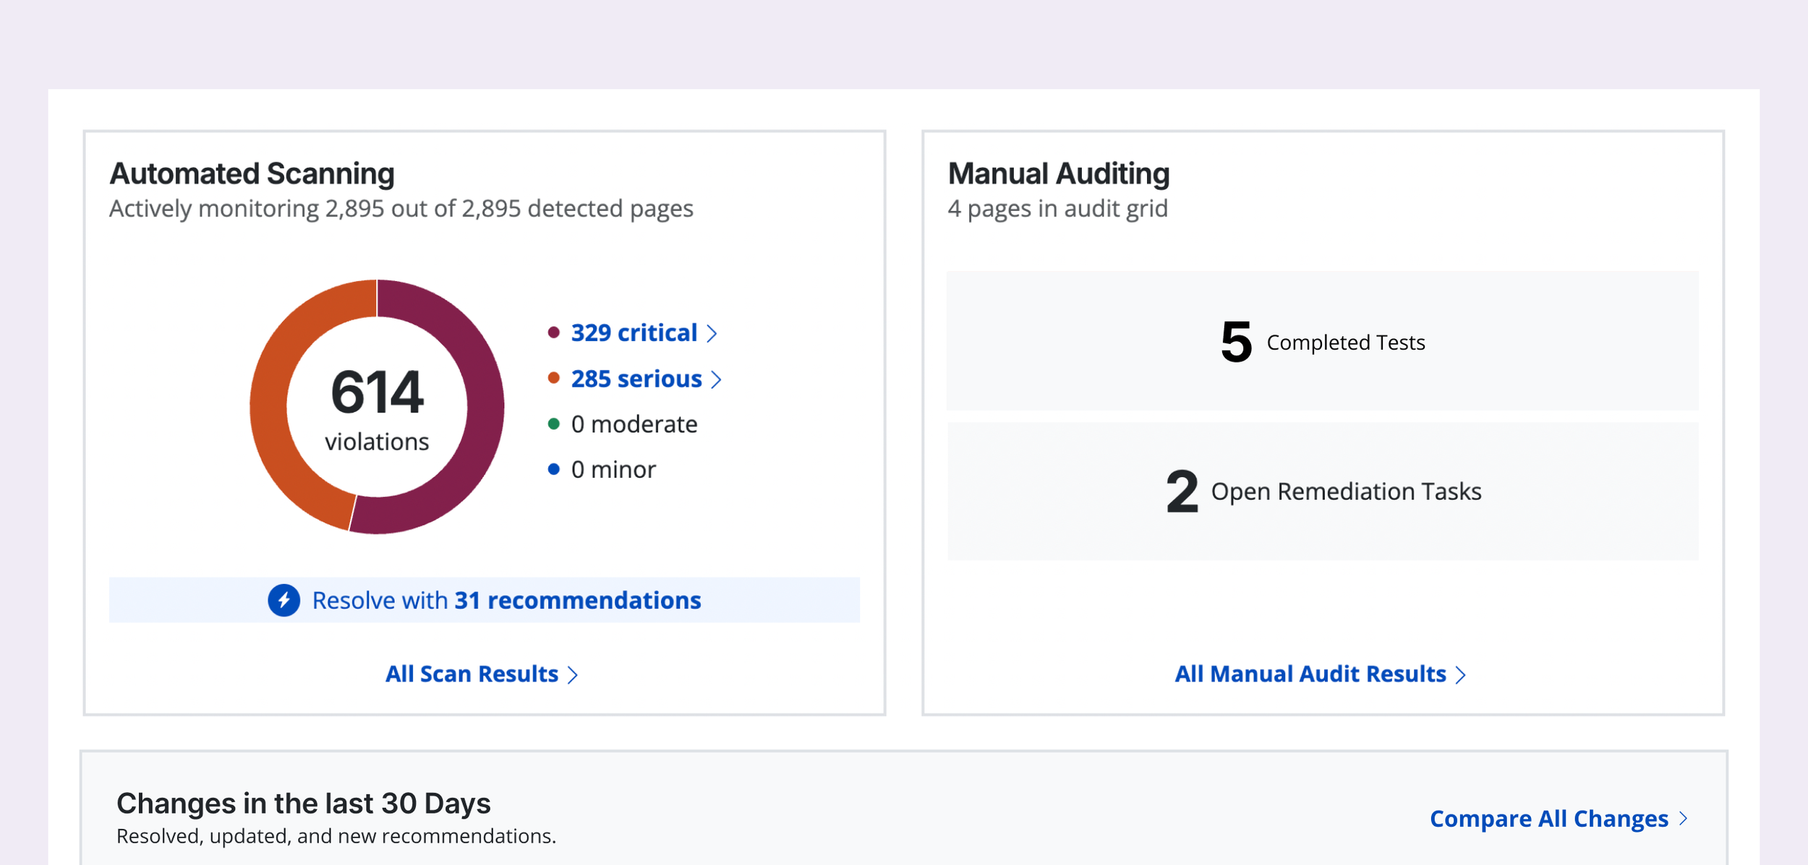Click the 5 Completed Tests card
The height and width of the screenshot is (865, 1808).
coord(1323,341)
